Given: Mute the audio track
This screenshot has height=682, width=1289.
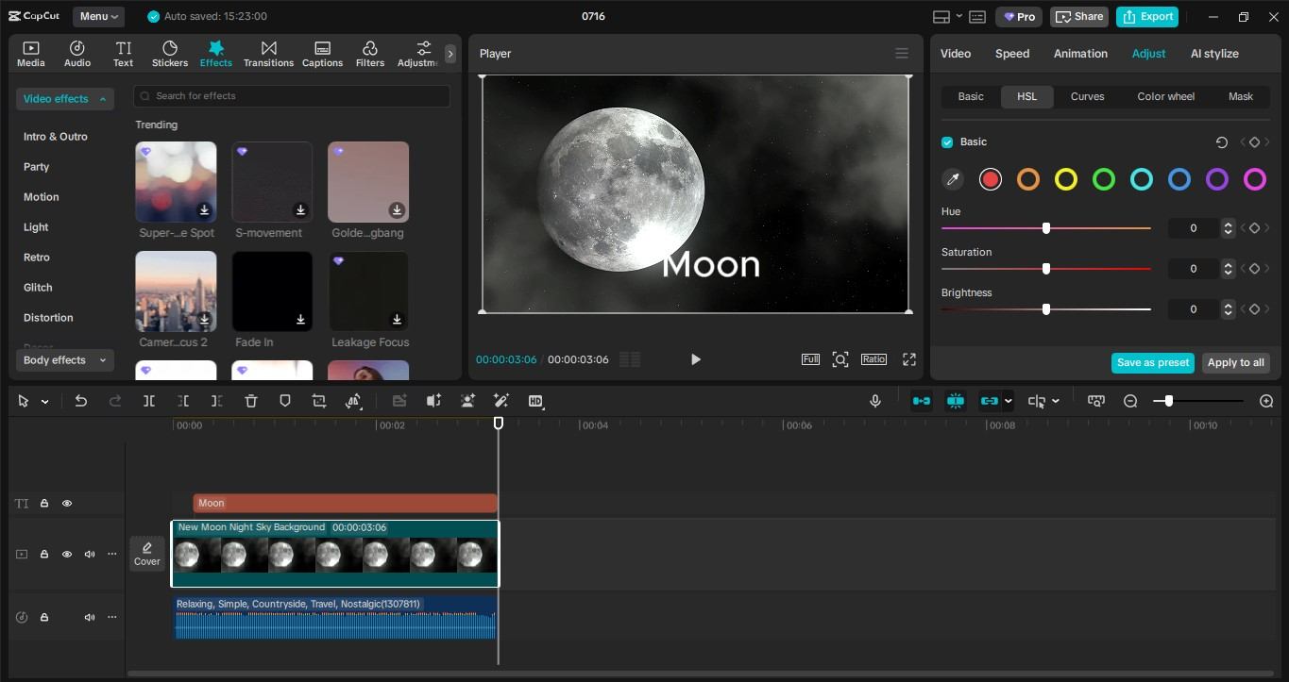Looking at the screenshot, I should tap(90, 618).
